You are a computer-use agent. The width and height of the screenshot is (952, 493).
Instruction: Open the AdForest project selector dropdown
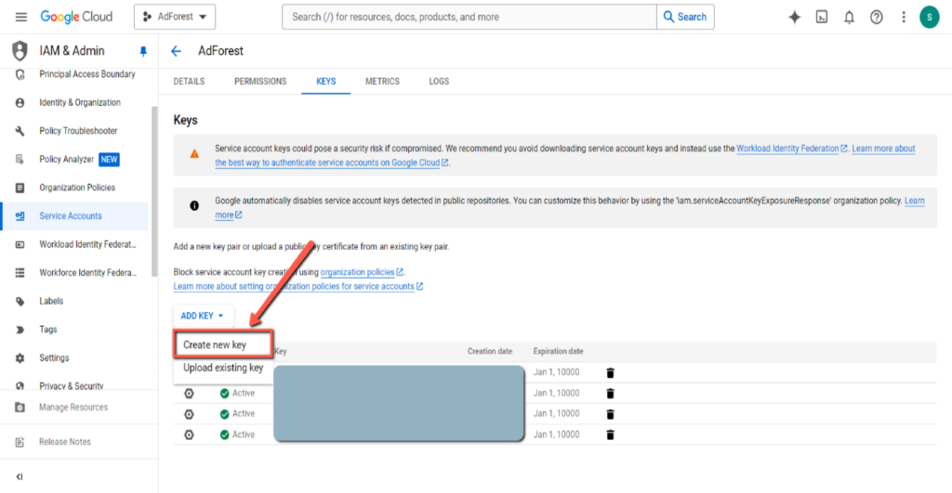175,17
